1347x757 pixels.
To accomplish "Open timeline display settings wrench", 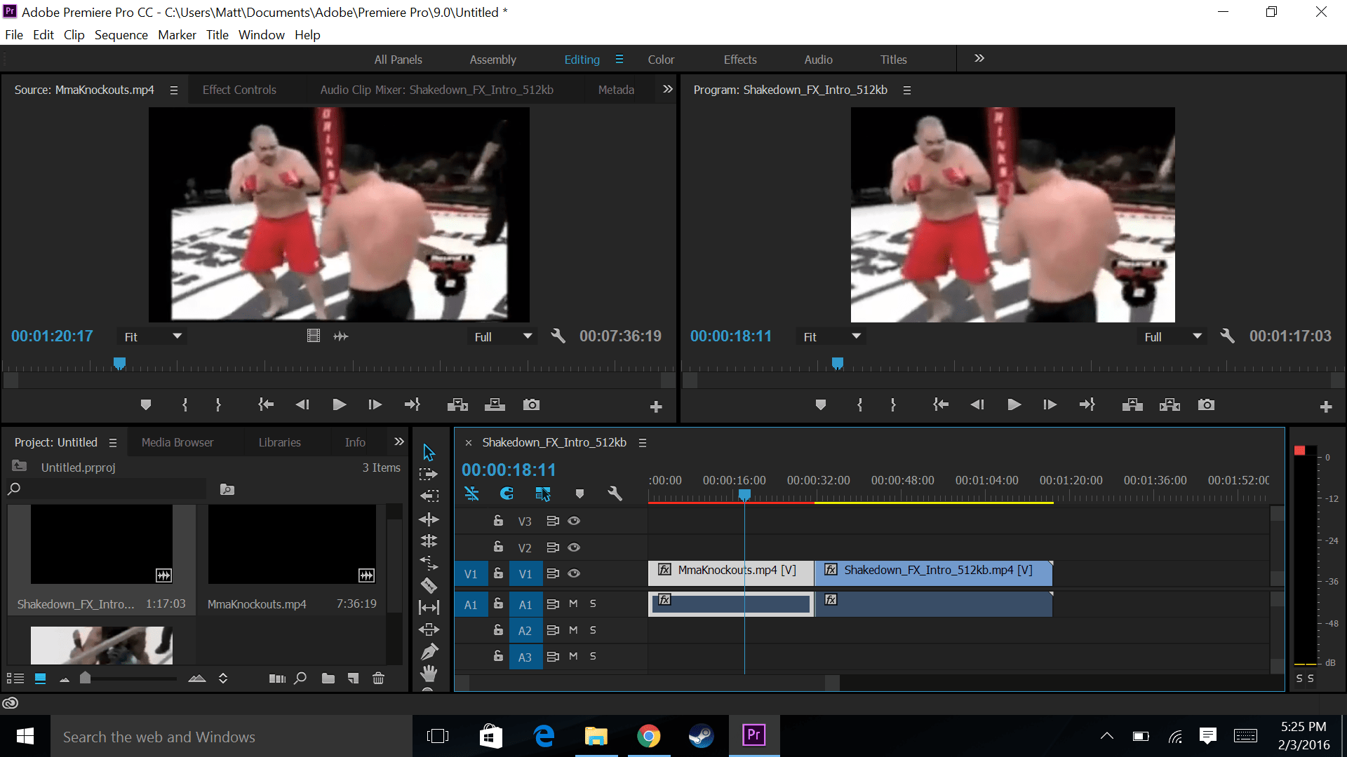I will click(x=615, y=494).
